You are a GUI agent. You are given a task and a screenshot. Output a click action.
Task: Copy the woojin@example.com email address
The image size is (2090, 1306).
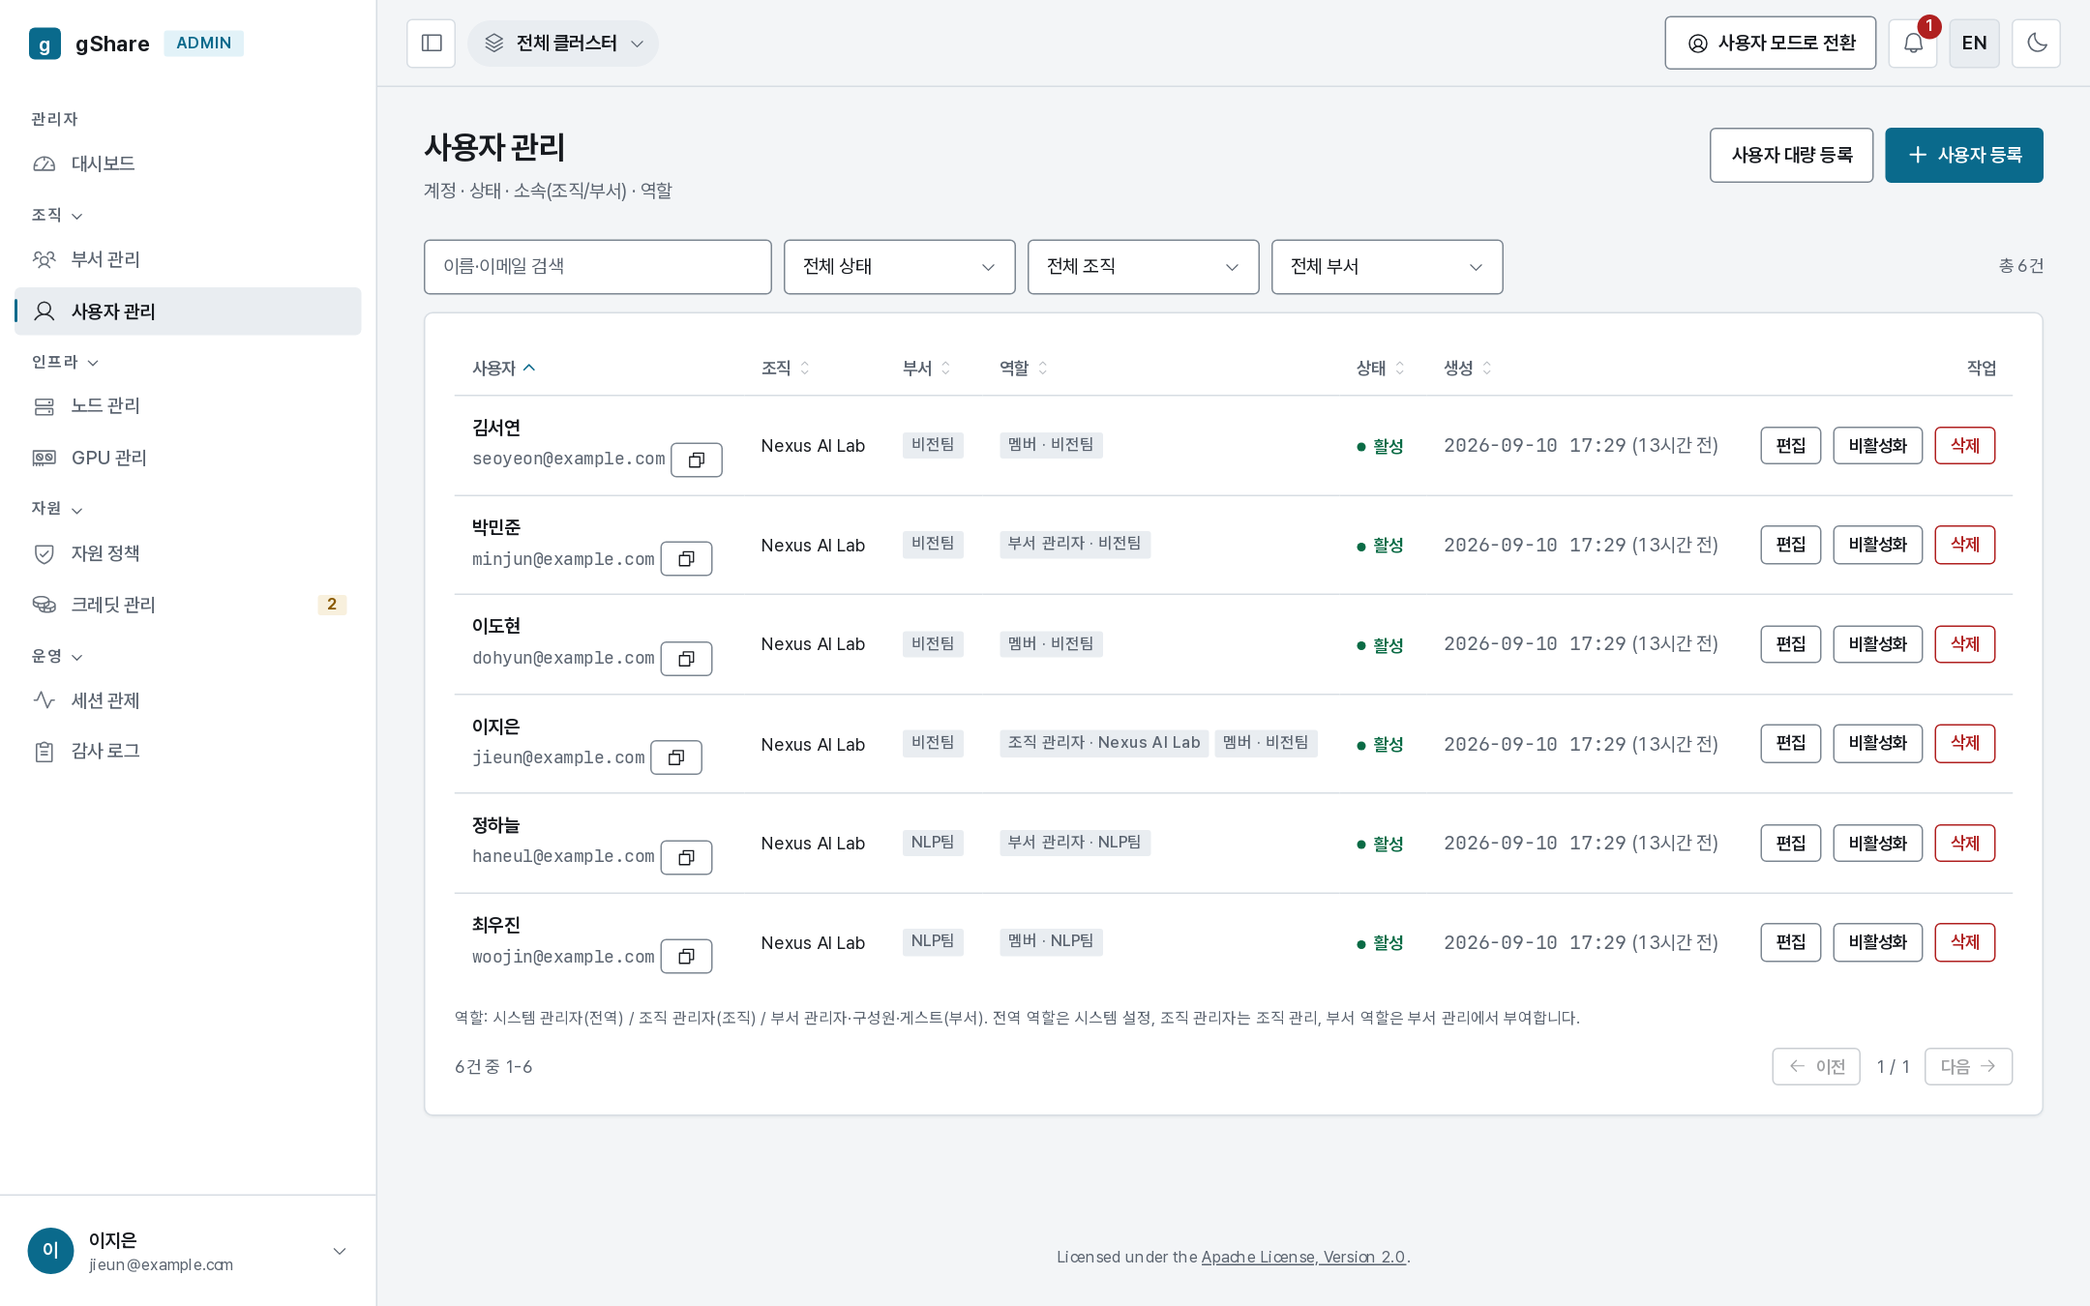click(x=686, y=957)
